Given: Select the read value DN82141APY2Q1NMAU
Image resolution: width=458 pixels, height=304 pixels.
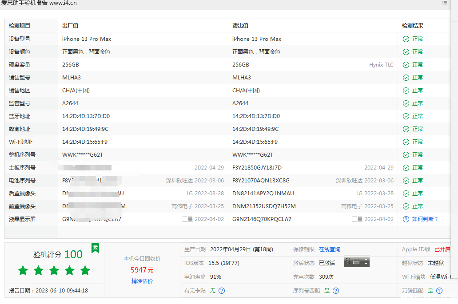Looking at the screenshot, I should click(x=263, y=193).
